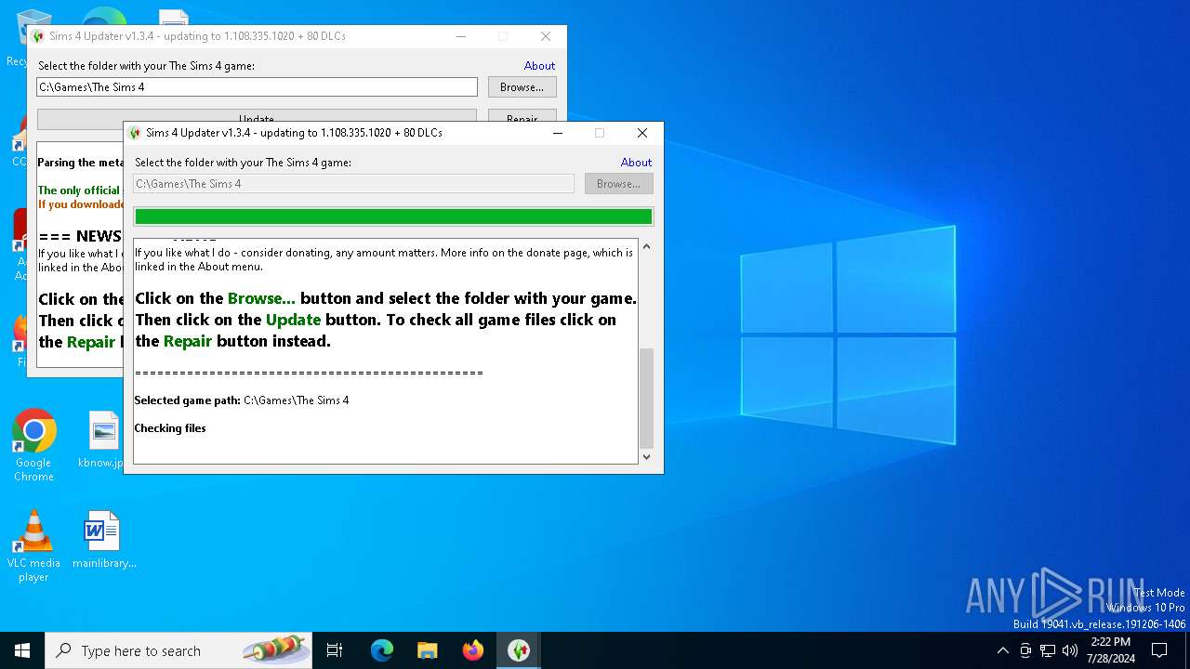Close the front Sims 4 Updater window
Viewport: 1190px width, 669px height.
(641, 133)
